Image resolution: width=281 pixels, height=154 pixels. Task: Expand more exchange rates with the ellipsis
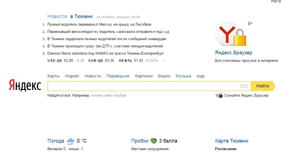[x=164, y=60]
